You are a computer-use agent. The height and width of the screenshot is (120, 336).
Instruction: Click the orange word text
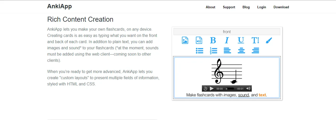pyautogui.click(x=262, y=95)
